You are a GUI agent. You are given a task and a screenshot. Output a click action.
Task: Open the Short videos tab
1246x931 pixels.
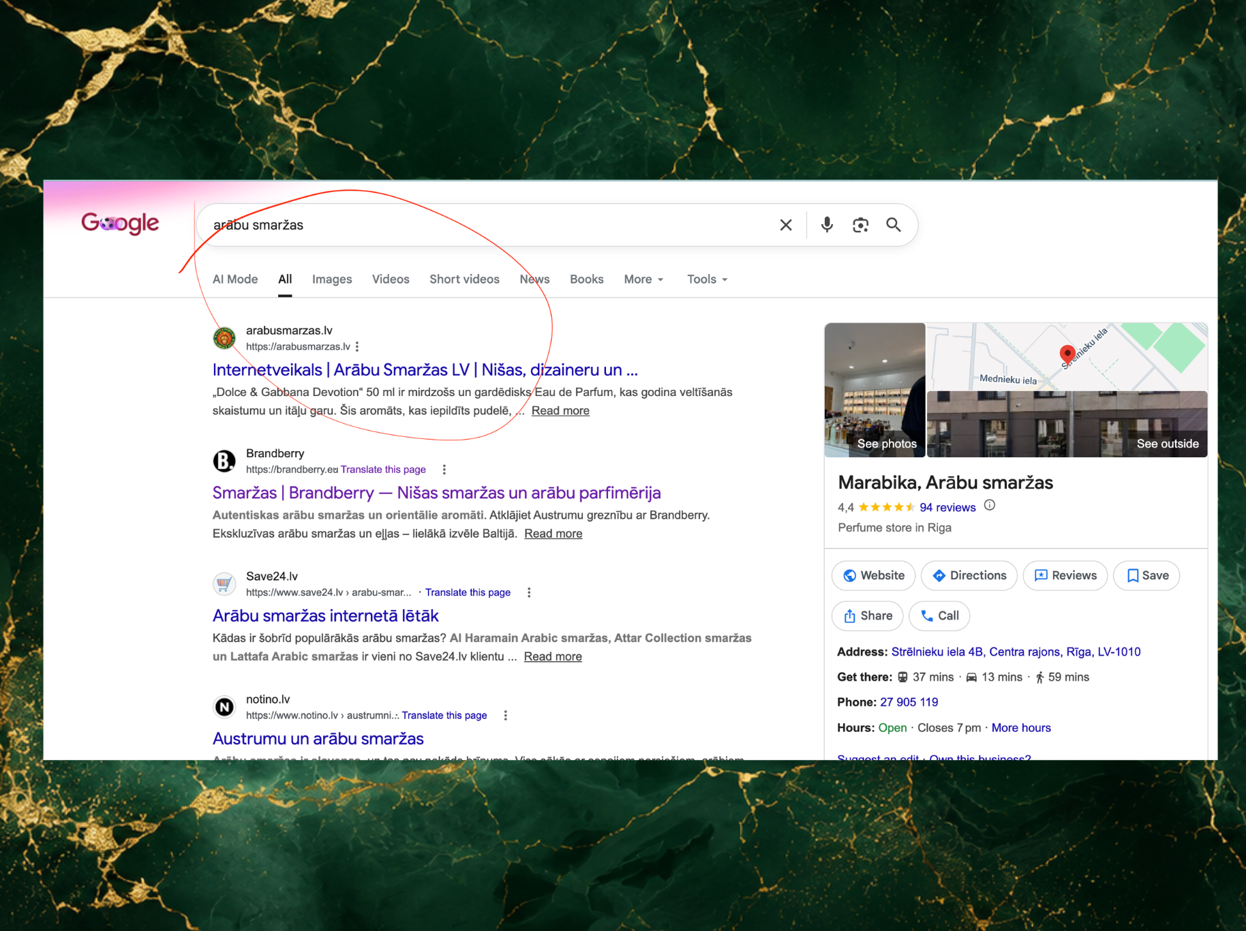[464, 279]
